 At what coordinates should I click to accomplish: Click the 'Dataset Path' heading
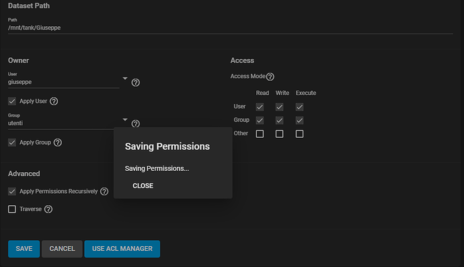29,5
